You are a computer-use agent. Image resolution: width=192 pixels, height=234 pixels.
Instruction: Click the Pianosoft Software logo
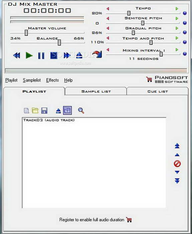[x=171, y=80]
